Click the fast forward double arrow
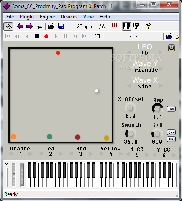 pyautogui.click(x=76, y=36)
